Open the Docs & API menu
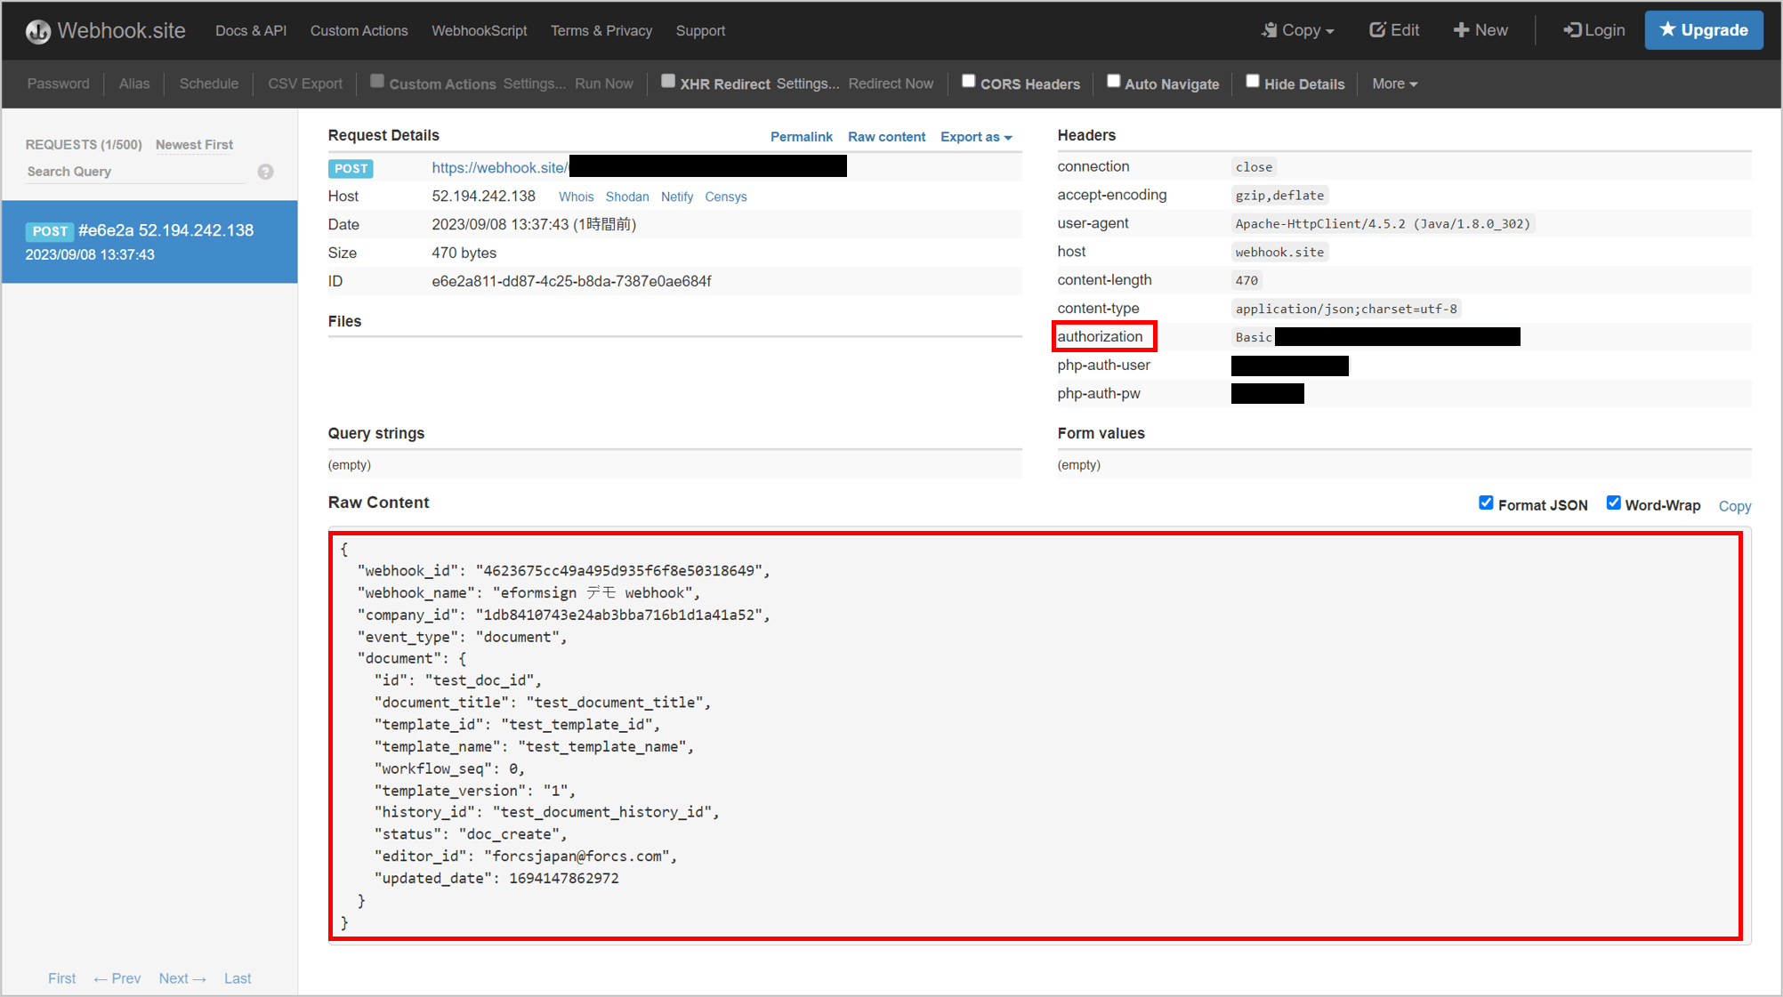Image resolution: width=1783 pixels, height=997 pixels. (x=251, y=31)
